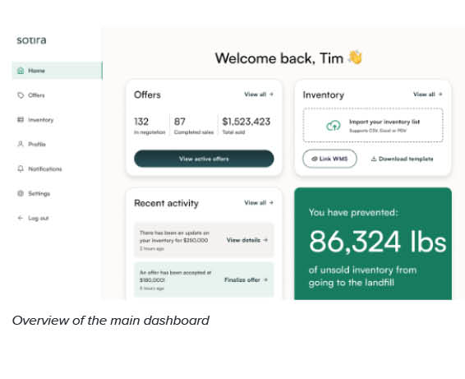Open the Notifications menu item
Viewport: 465px width, 379px height.
39,169
